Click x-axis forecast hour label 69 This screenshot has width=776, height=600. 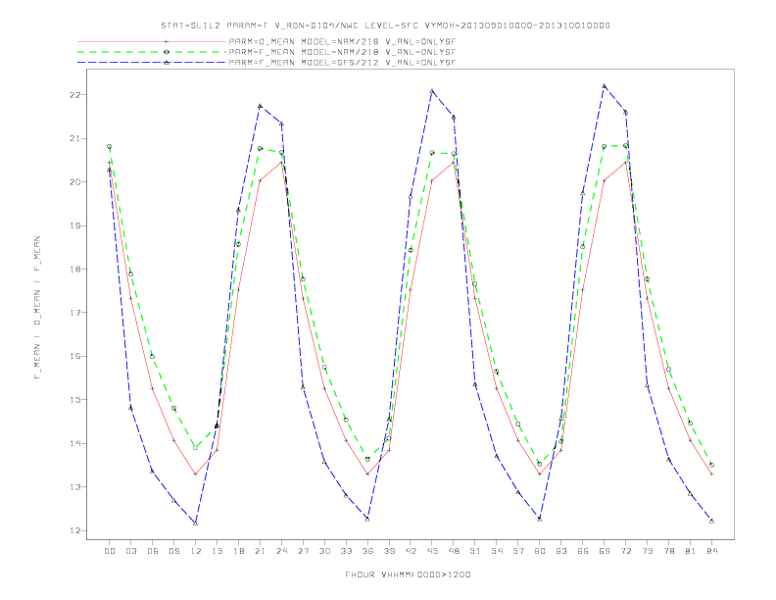point(605,551)
